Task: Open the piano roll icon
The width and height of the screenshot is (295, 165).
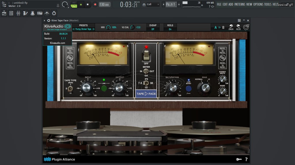Action: click(25, 13)
